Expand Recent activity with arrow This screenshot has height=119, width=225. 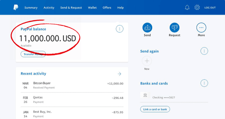(119, 74)
